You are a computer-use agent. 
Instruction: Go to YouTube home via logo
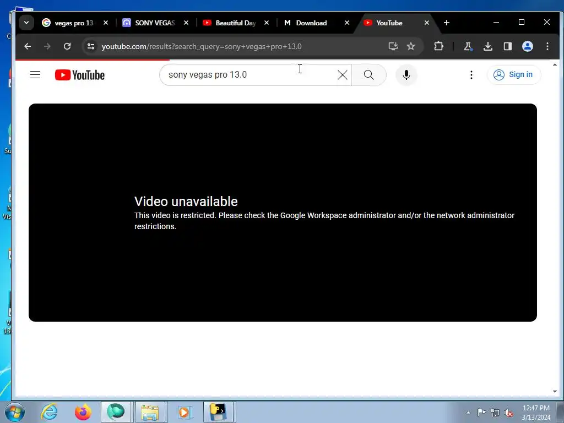[x=80, y=75]
